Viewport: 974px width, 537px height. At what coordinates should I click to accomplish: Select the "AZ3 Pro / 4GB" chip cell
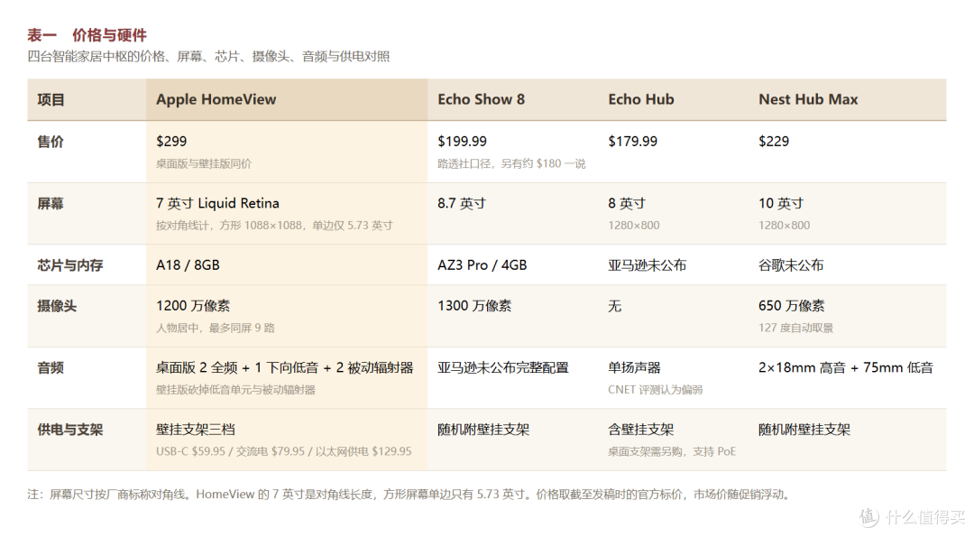click(x=482, y=264)
